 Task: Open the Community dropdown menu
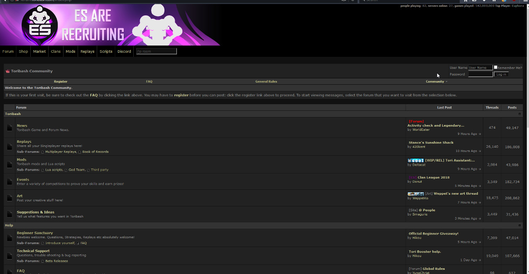[436, 81]
